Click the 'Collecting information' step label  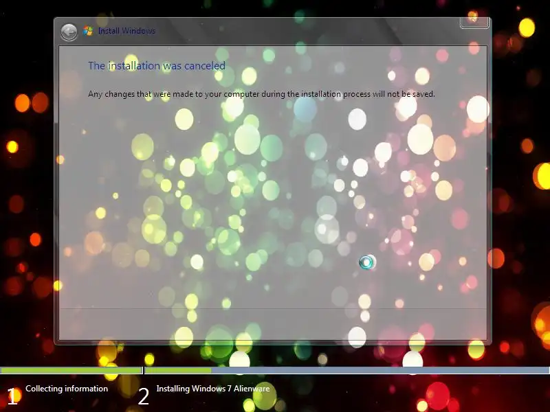(x=67, y=389)
